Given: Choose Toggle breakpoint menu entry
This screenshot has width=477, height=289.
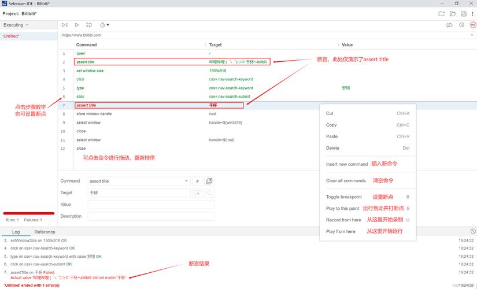Looking at the screenshot, I should (368, 197).
